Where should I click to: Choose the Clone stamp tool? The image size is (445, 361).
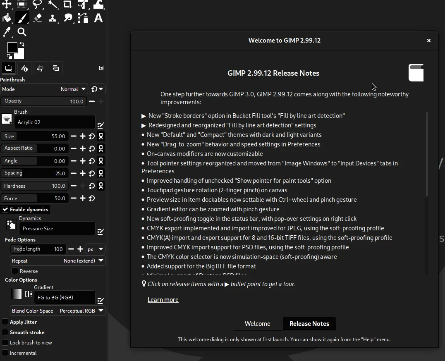tap(53, 18)
